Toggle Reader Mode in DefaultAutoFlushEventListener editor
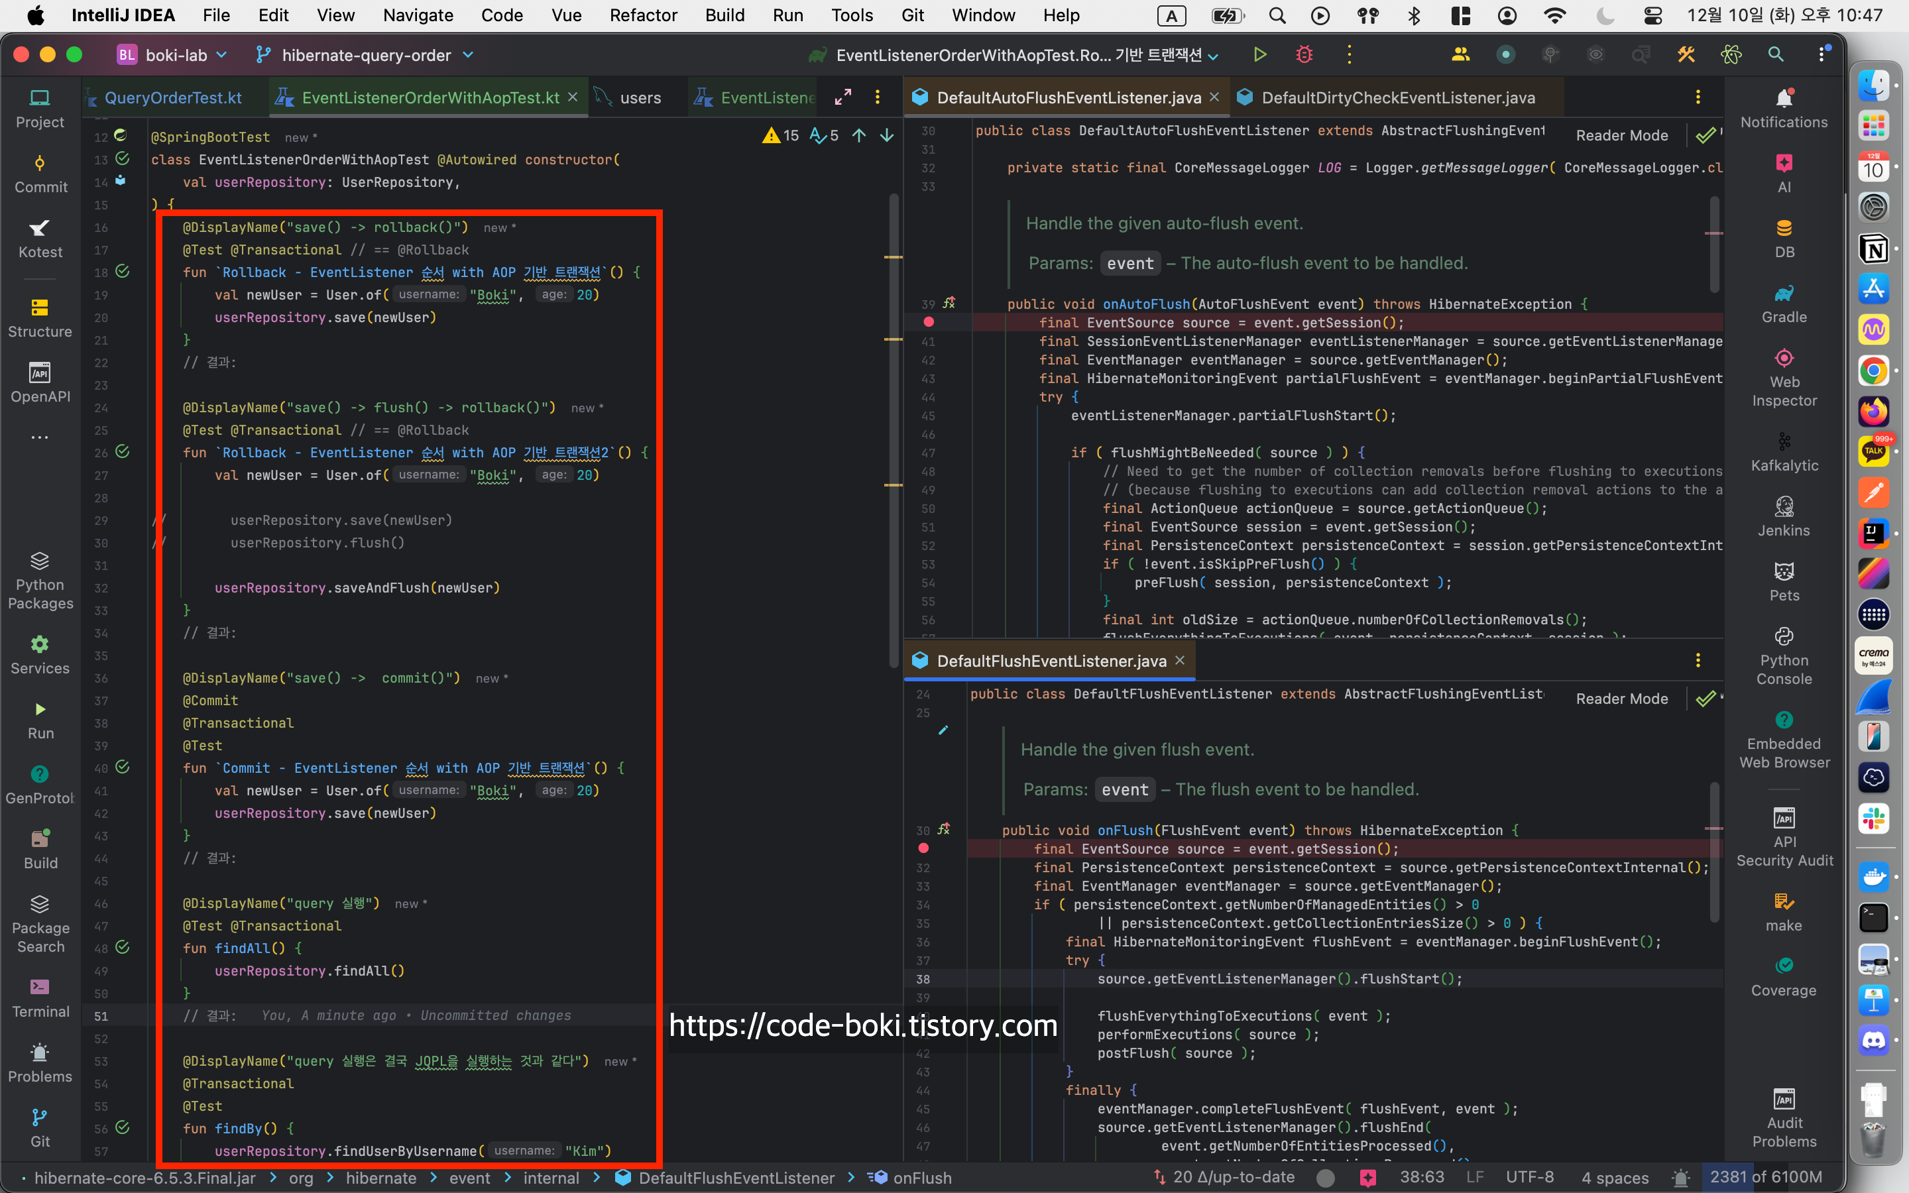 click(1621, 135)
